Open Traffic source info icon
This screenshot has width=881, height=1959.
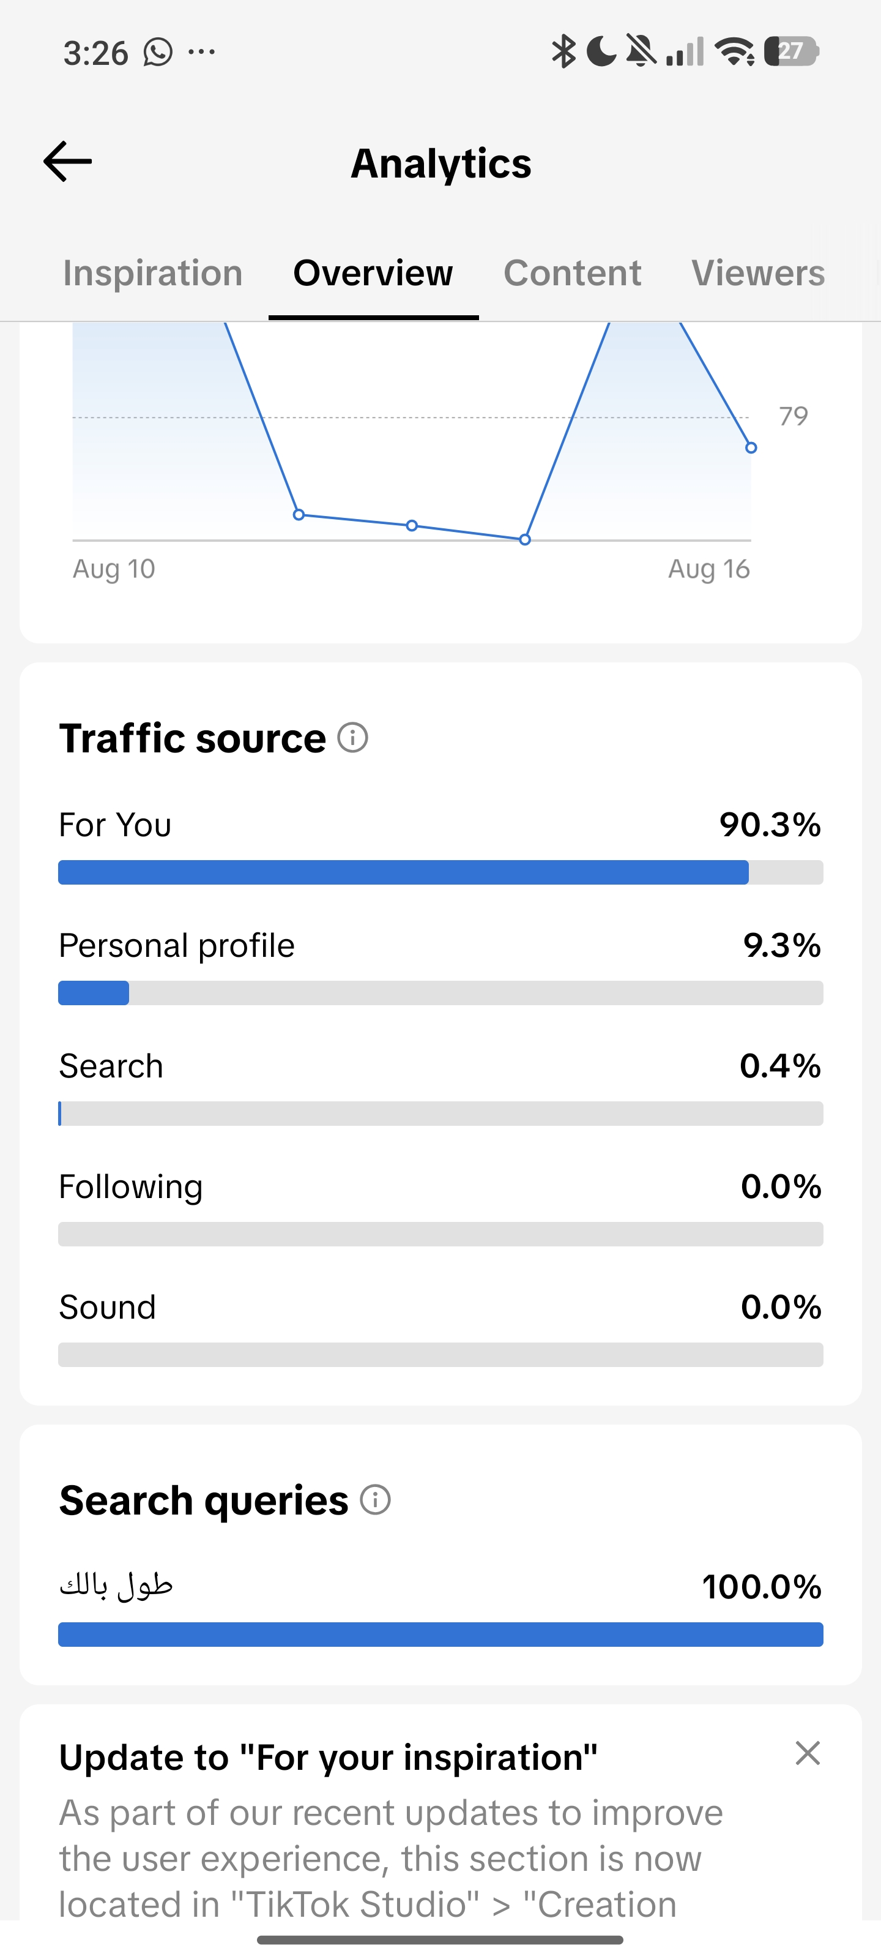(x=352, y=738)
